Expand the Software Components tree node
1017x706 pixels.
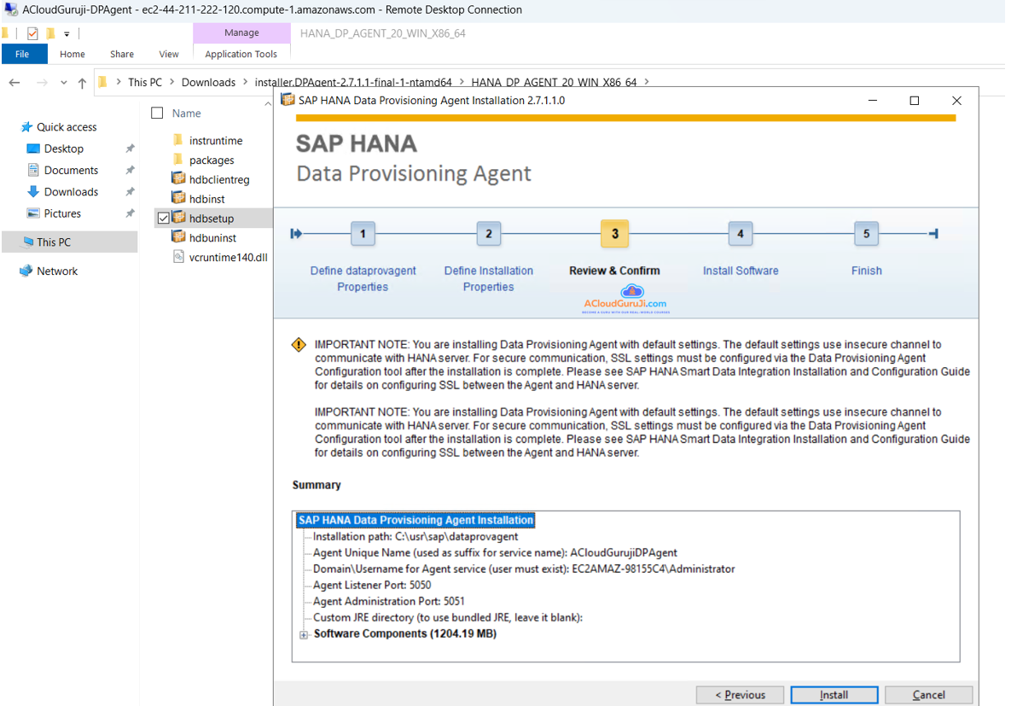(x=304, y=634)
